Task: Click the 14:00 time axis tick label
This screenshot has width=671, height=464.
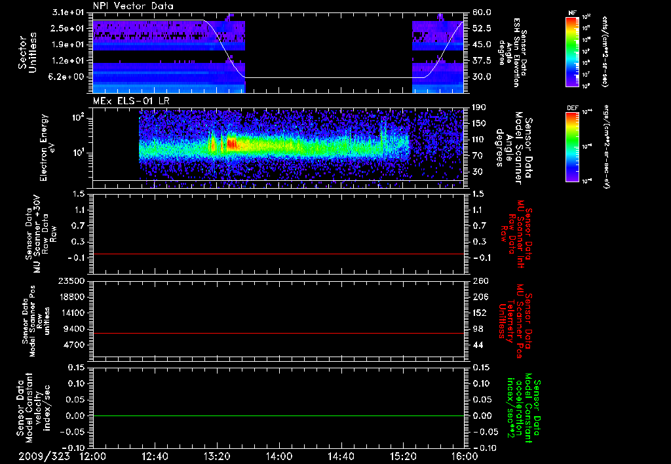Action: (x=278, y=455)
